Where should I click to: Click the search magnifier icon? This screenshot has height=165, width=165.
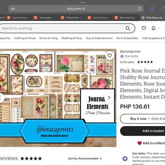(128, 28)
